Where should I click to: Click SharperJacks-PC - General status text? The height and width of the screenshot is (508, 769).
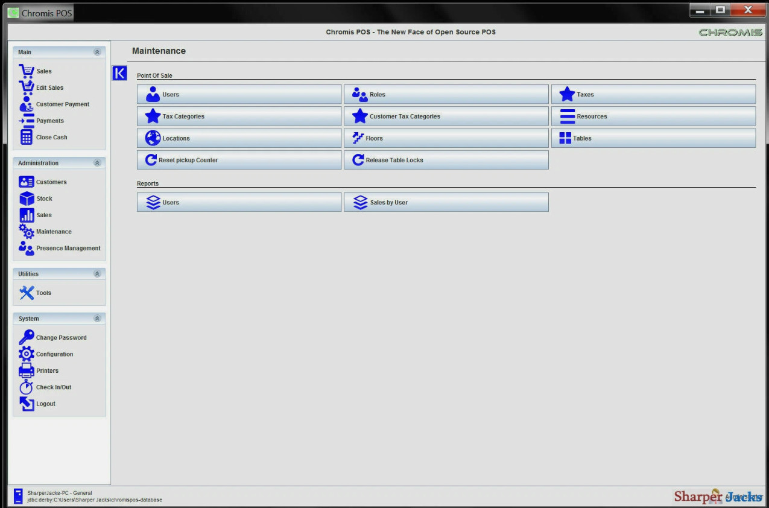coord(60,493)
